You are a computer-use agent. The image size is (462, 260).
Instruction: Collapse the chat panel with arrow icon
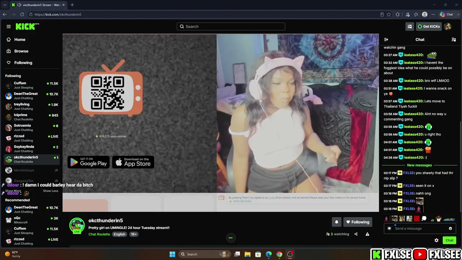pos(386,39)
